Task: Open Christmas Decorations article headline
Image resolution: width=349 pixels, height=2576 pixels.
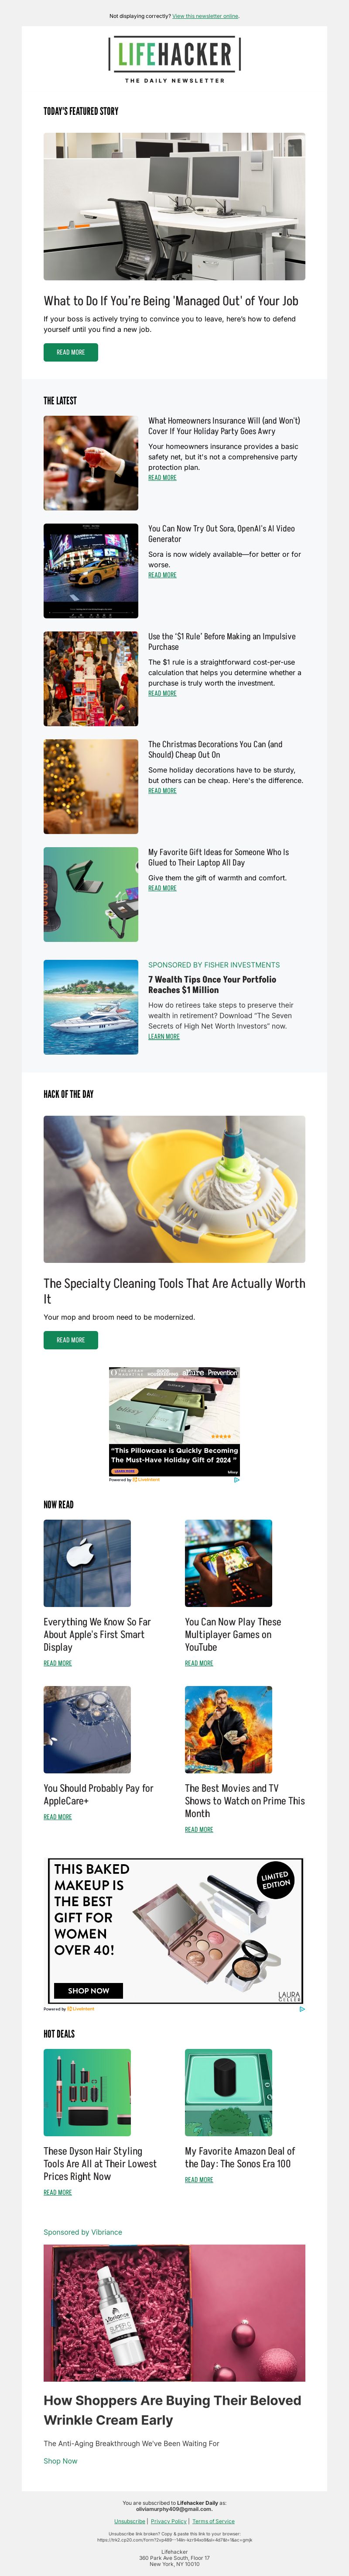Action: [215, 750]
